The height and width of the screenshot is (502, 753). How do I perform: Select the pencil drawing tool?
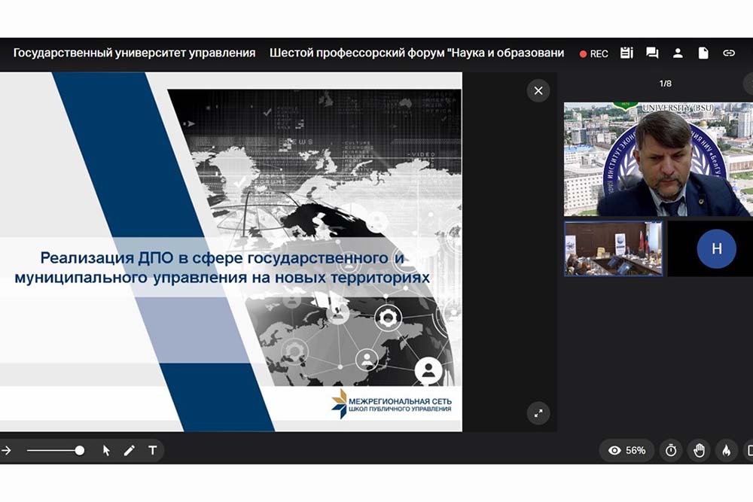click(x=130, y=450)
